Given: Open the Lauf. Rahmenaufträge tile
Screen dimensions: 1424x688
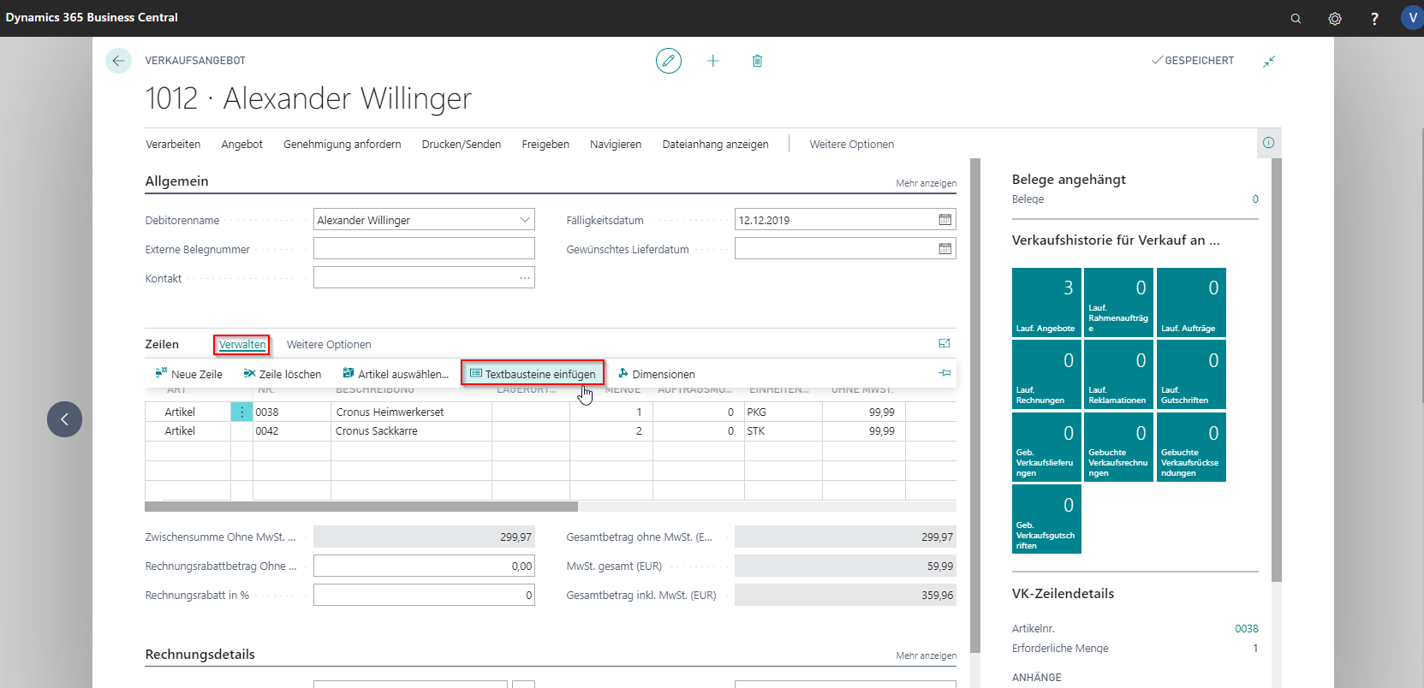Looking at the screenshot, I should (x=1119, y=302).
